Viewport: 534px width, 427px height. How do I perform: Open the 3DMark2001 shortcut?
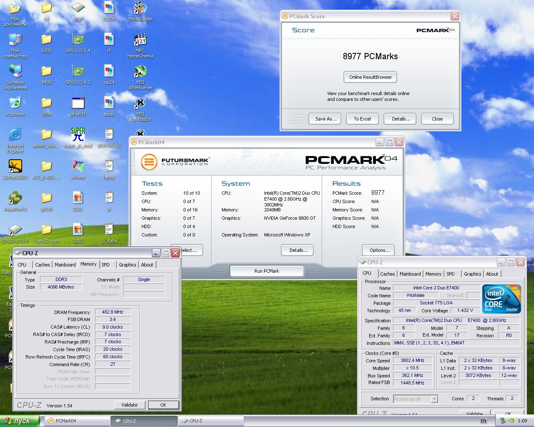15,170
